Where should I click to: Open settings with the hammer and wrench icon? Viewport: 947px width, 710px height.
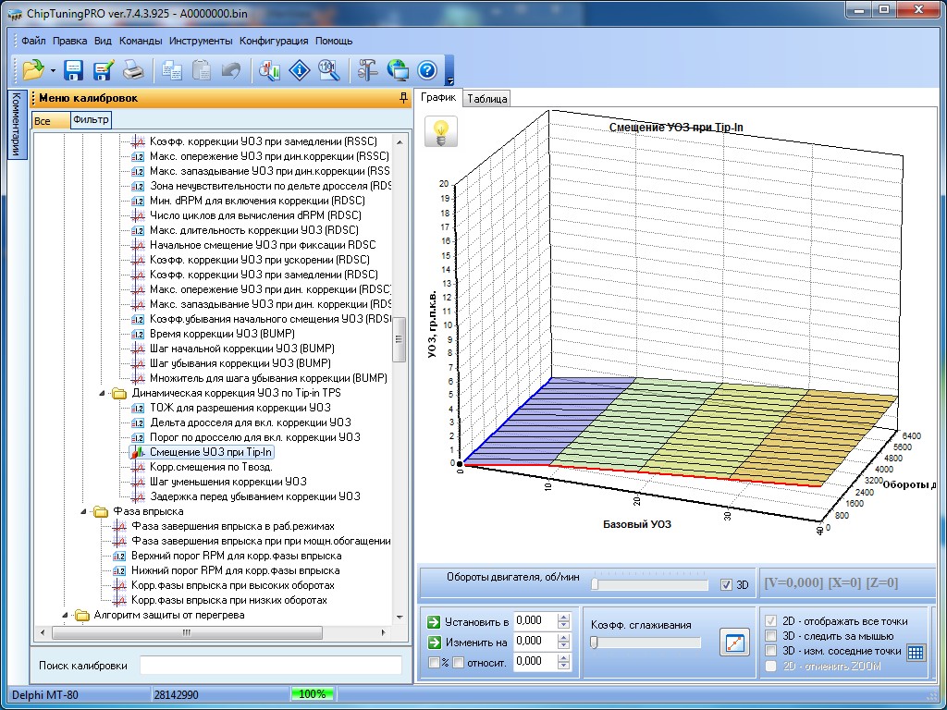(x=367, y=69)
